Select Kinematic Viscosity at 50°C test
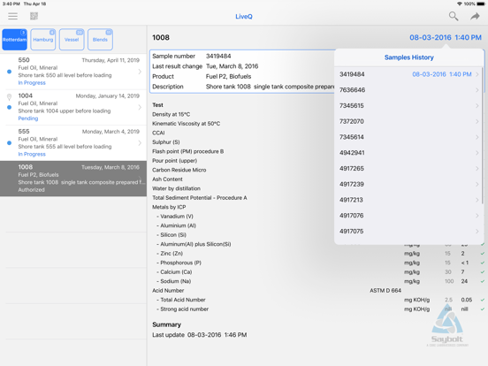488x366 pixels. [x=187, y=124]
